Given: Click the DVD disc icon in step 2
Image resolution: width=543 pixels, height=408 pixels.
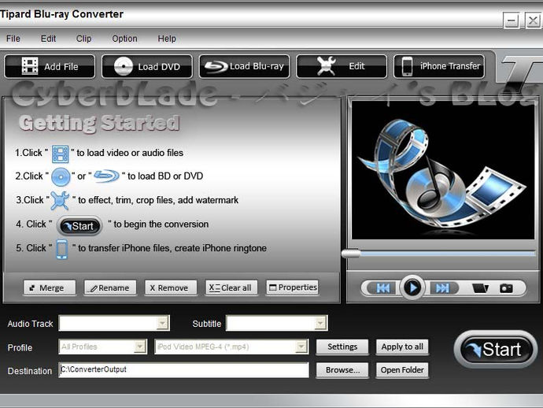Looking at the screenshot, I should click(61, 177).
